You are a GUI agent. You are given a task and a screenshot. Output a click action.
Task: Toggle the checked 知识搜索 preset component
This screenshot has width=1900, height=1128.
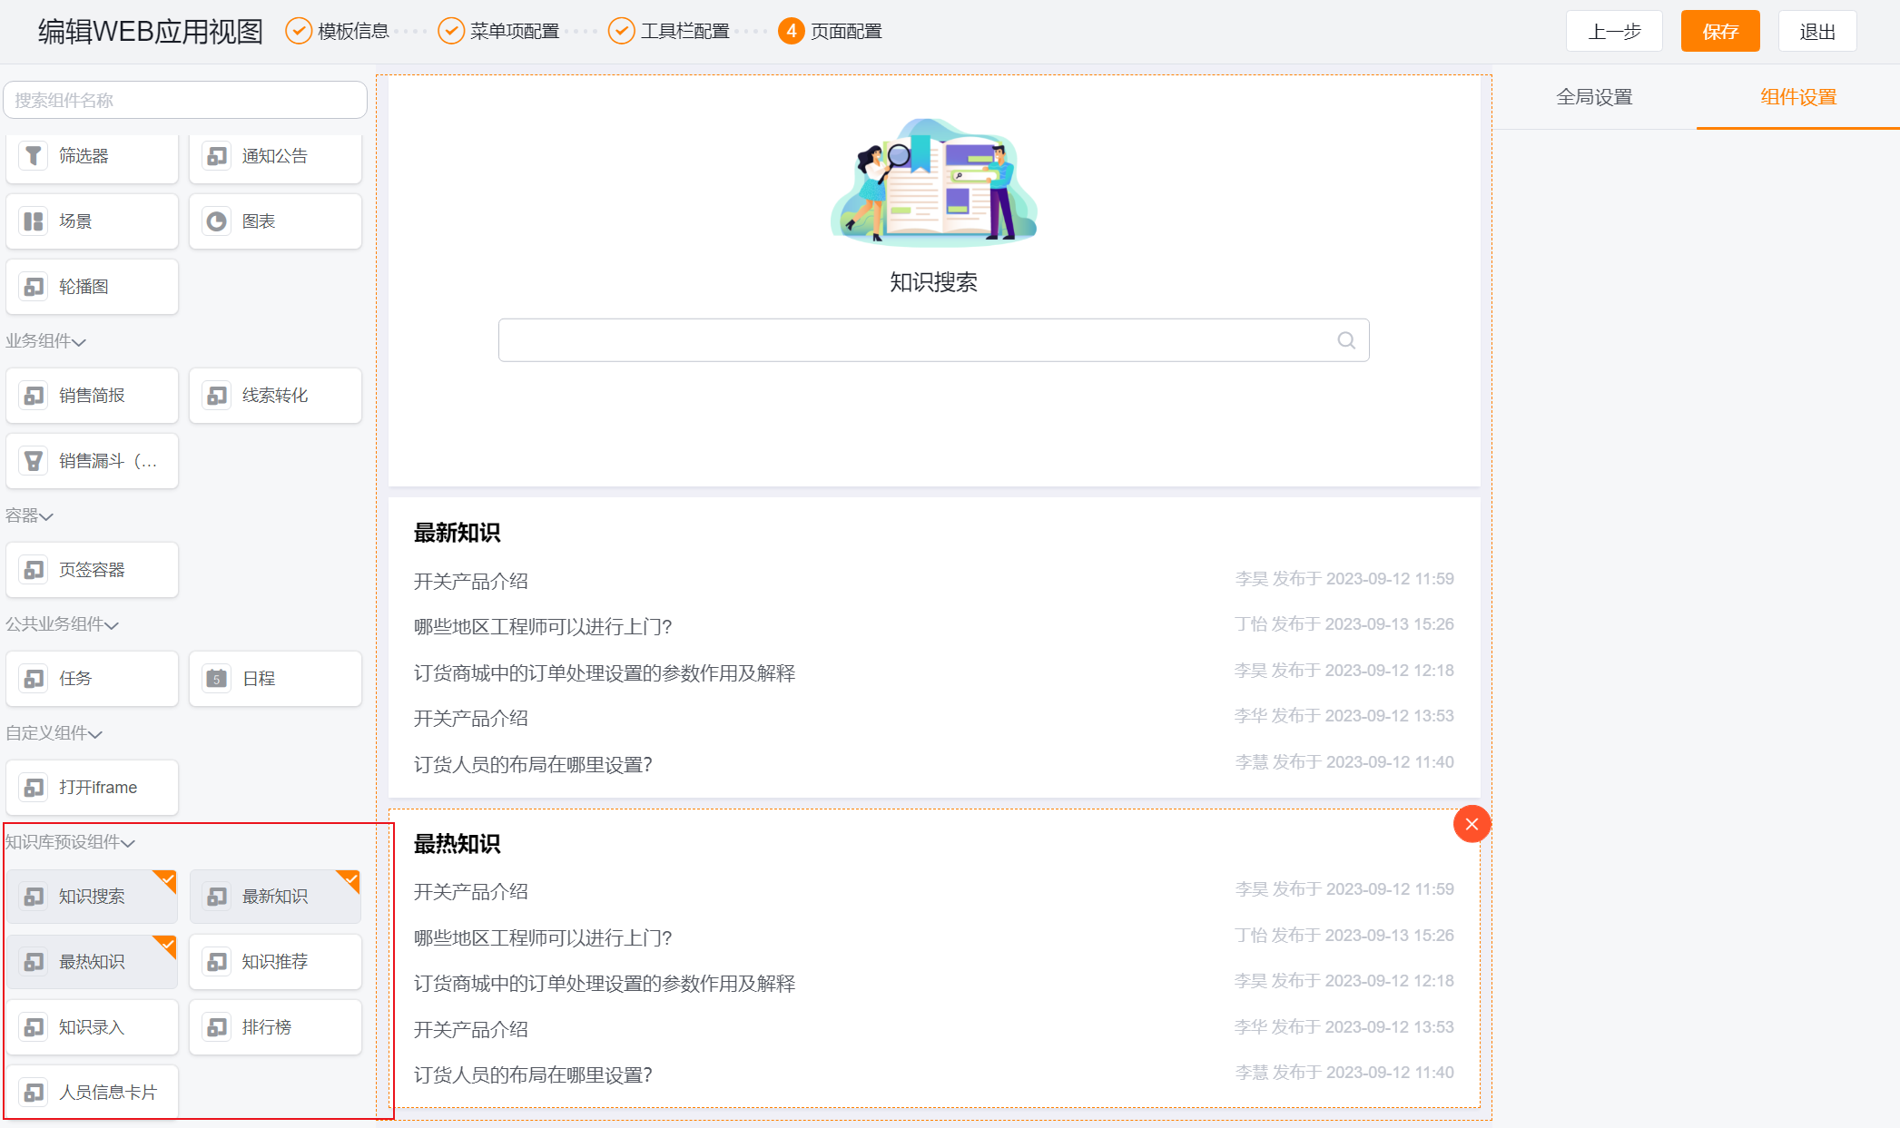92,897
